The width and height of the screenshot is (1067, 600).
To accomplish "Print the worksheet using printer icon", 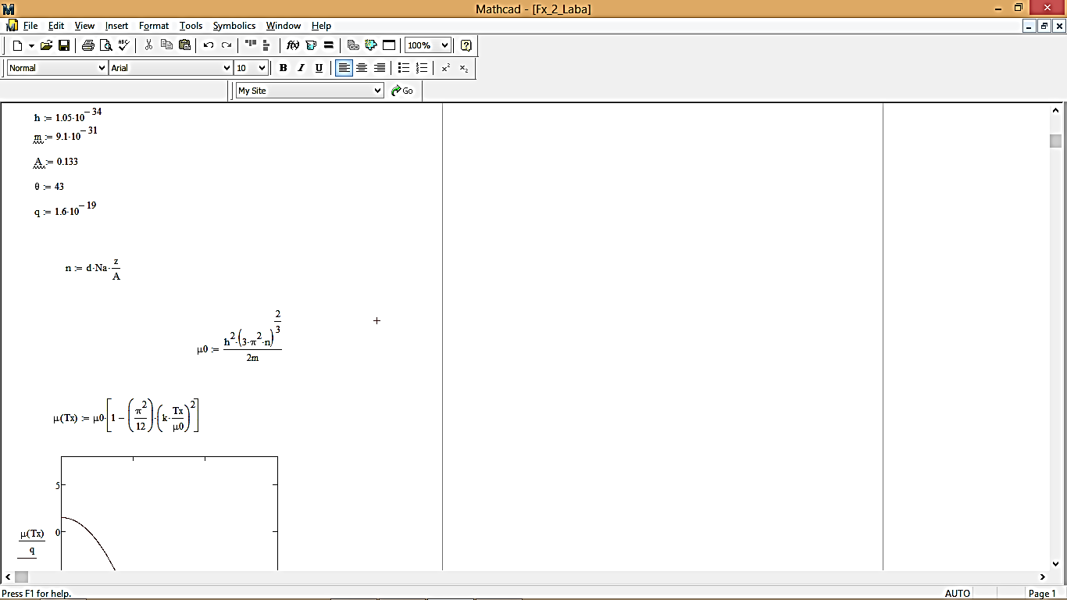I will pyautogui.click(x=88, y=45).
